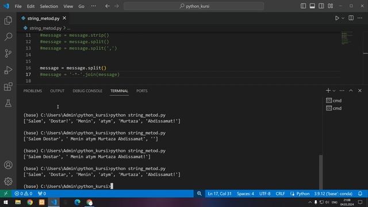Viewport: 368px width, 207px height.
Task: Switch to the OUTPUT panel tab
Action: click(x=57, y=91)
